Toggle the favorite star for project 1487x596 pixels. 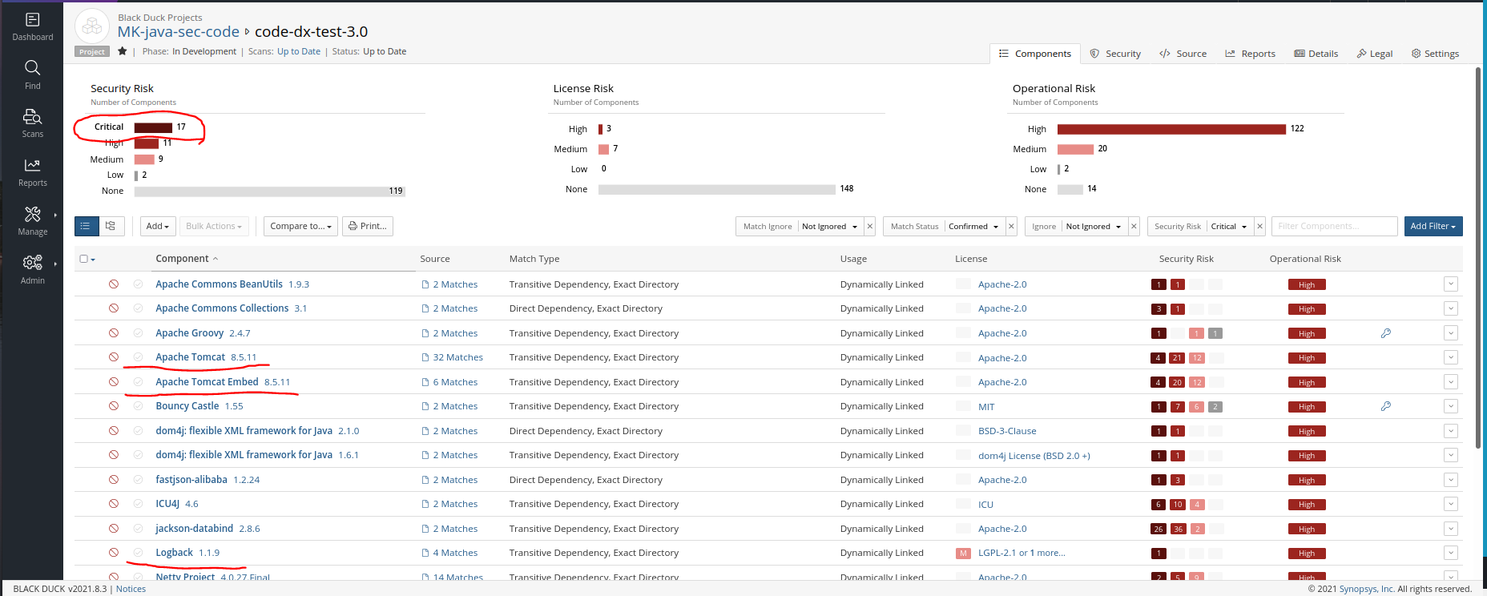(122, 51)
